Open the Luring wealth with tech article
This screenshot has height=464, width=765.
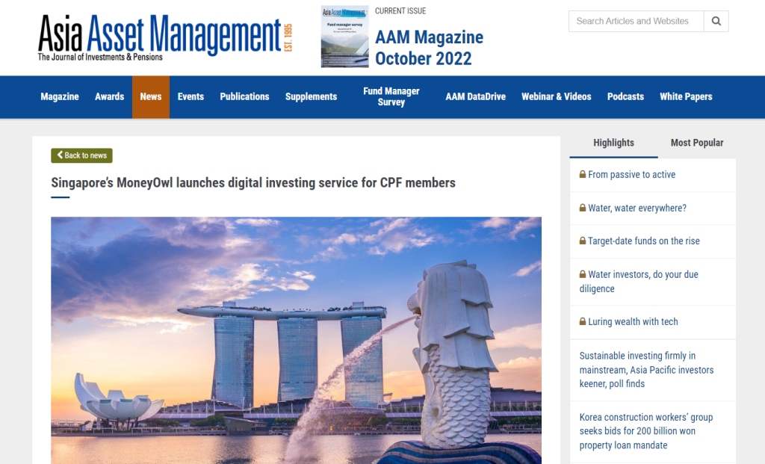click(x=633, y=321)
